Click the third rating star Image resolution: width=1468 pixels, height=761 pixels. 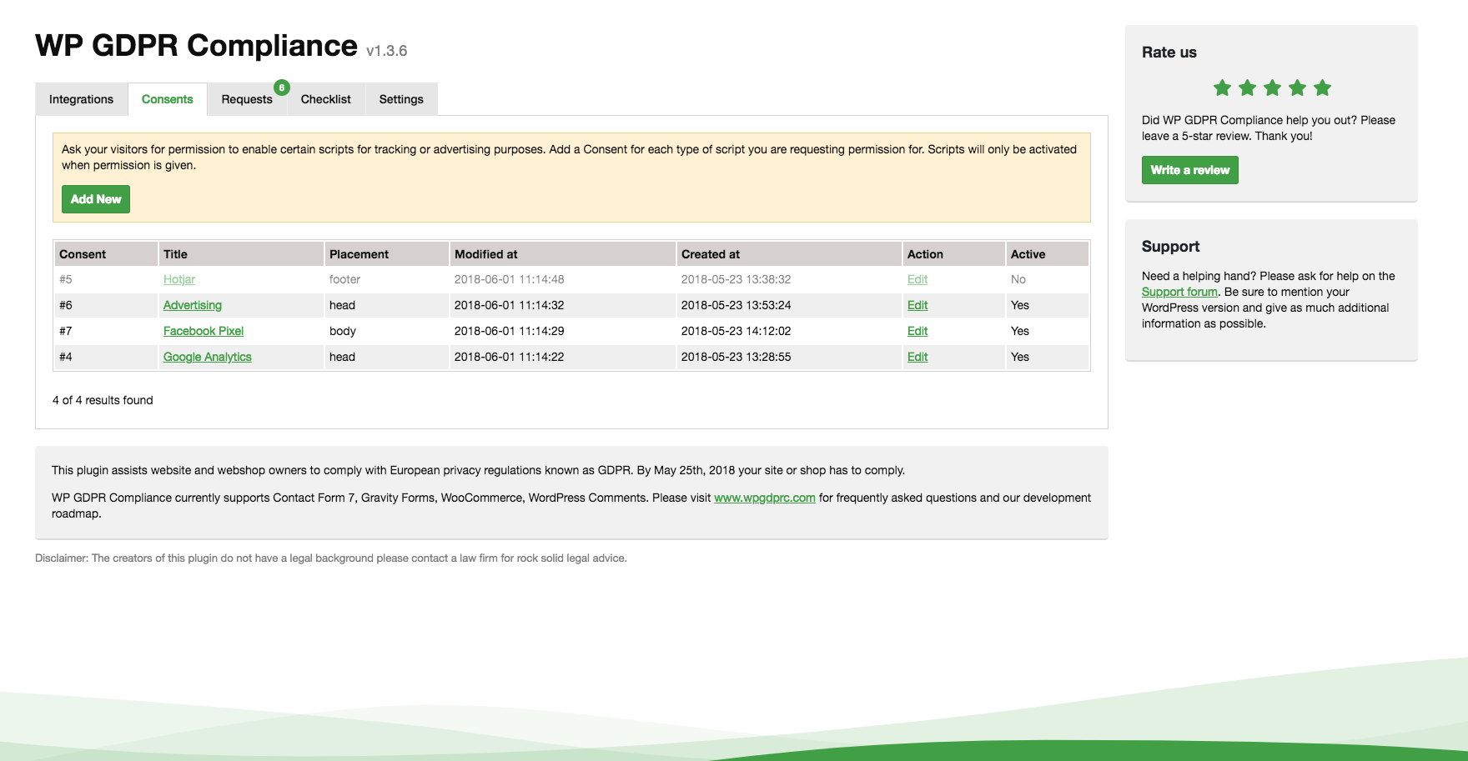point(1272,88)
